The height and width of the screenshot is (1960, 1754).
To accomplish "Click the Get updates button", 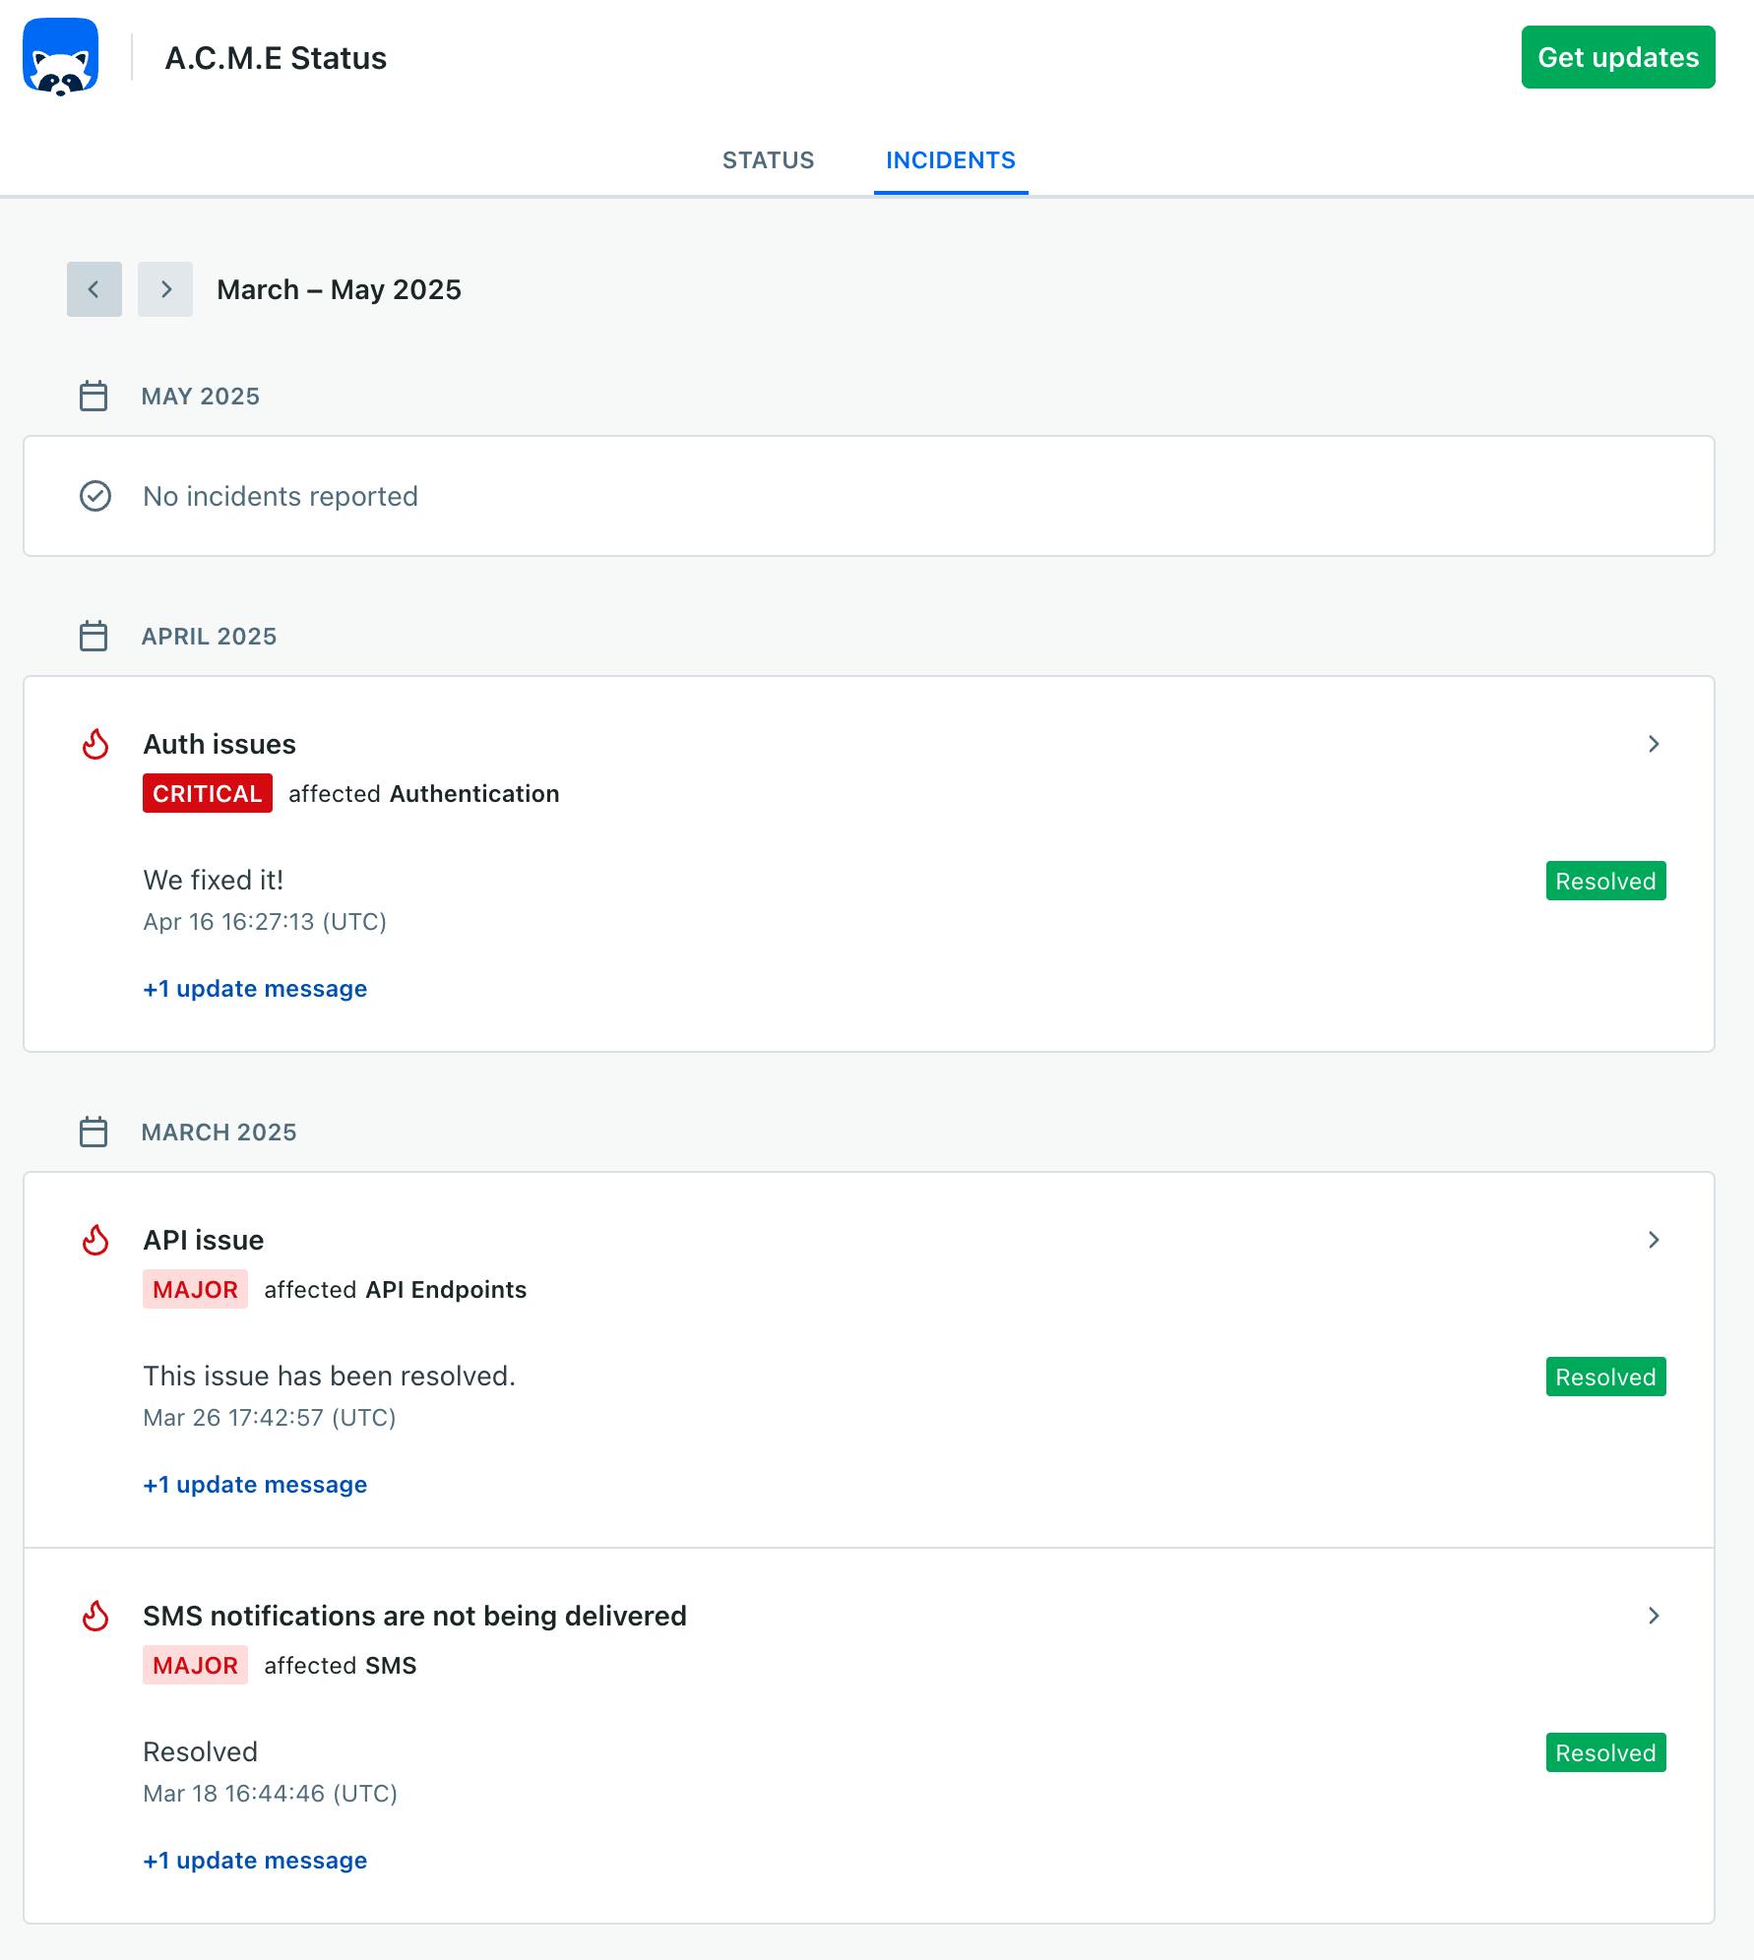I will coord(1618,57).
